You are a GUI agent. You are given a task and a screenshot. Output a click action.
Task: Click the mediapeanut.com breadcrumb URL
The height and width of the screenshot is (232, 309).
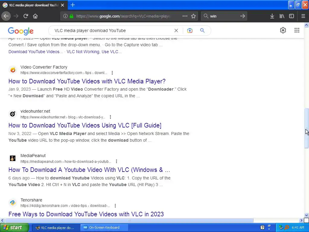[66, 161]
